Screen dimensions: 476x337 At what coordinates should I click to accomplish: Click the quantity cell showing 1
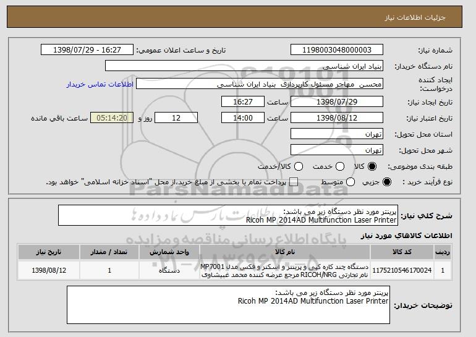click(109, 270)
